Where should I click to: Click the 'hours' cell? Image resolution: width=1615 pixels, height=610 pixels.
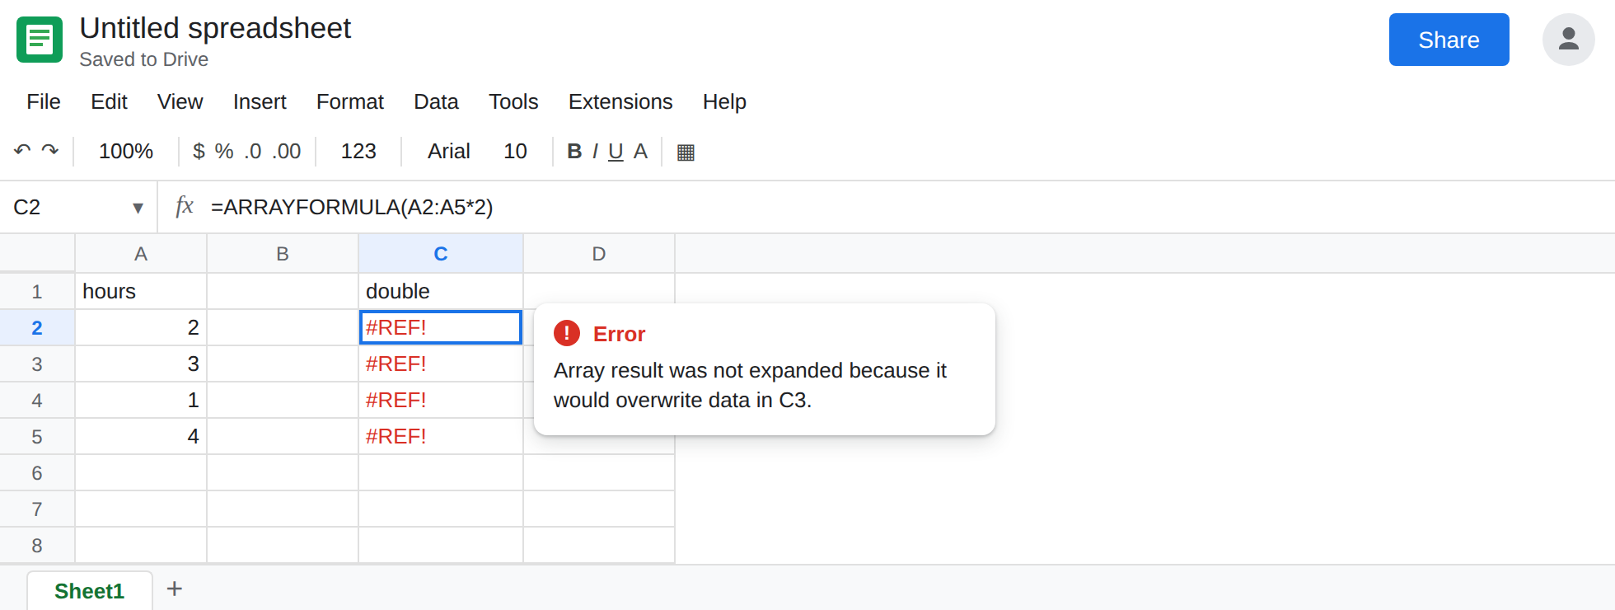tap(141, 292)
